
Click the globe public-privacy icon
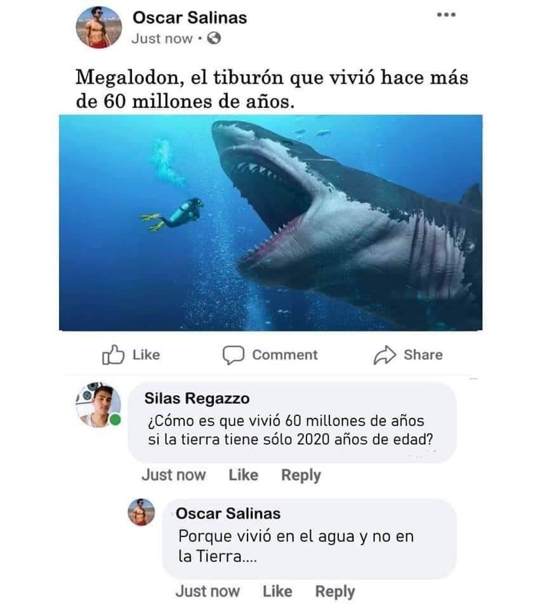tap(214, 39)
